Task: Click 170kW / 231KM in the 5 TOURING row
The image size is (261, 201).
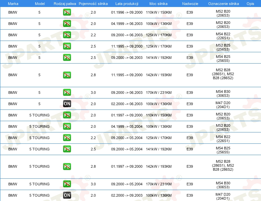Action: (x=159, y=184)
